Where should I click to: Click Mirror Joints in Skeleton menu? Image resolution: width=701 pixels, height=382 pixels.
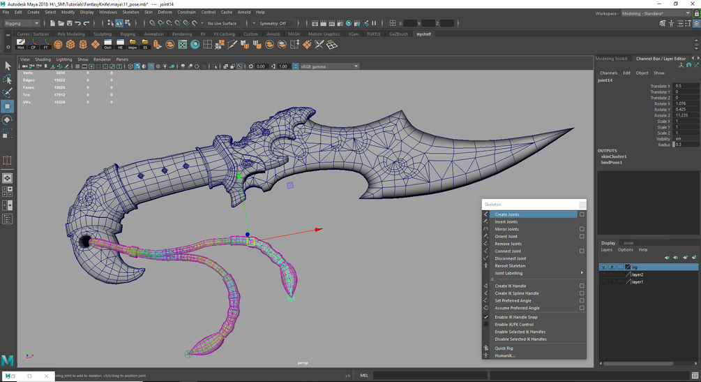coord(506,229)
